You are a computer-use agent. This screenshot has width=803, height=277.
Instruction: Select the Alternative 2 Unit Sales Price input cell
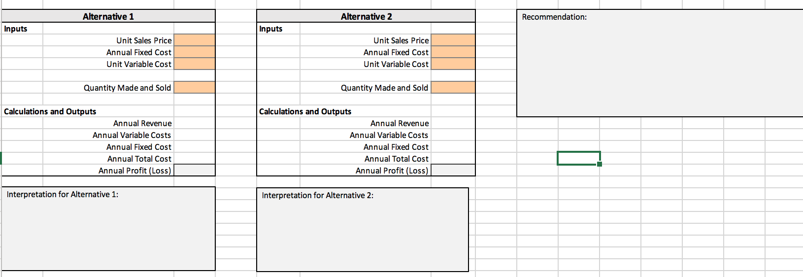click(x=453, y=40)
